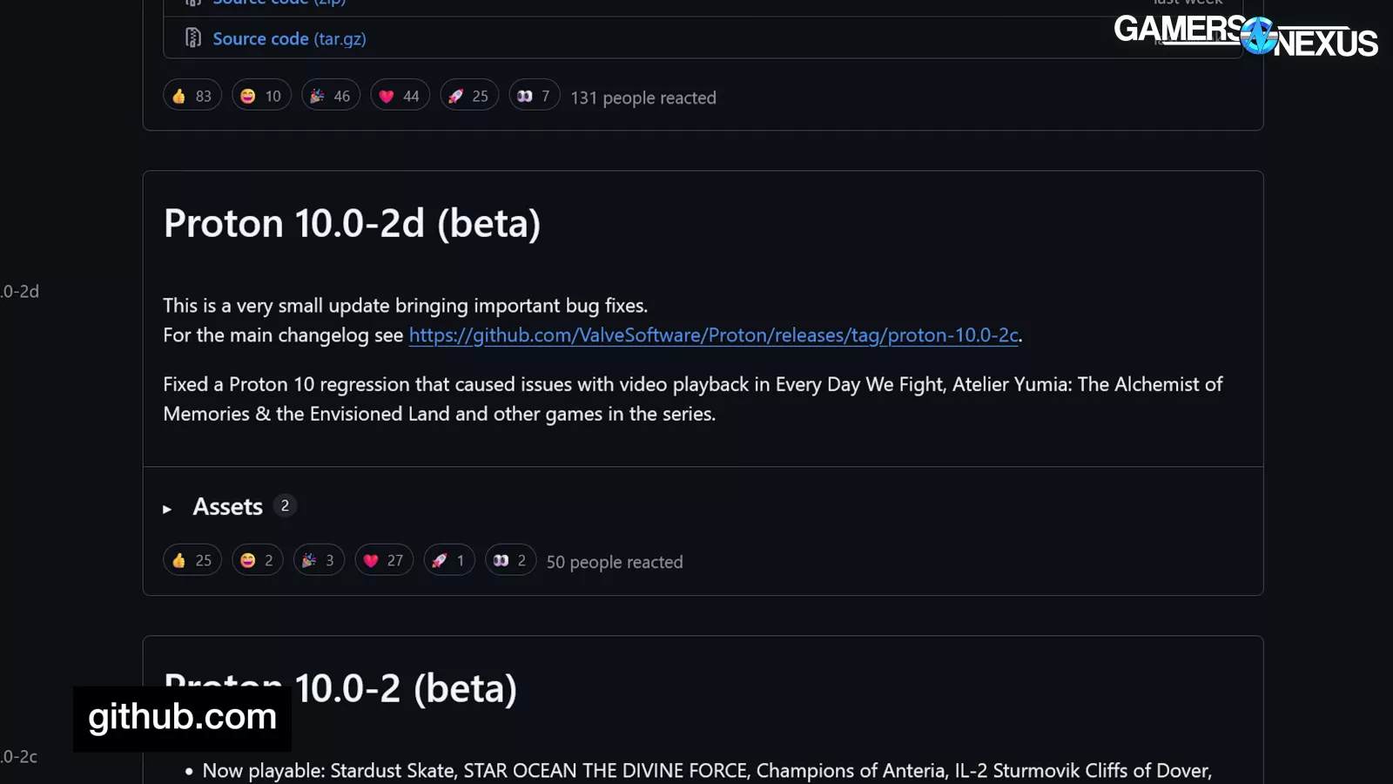Expand the Assets section triangle
Image resolution: width=1393 pixels, height=784 pixels.
[x=167, y=509]
